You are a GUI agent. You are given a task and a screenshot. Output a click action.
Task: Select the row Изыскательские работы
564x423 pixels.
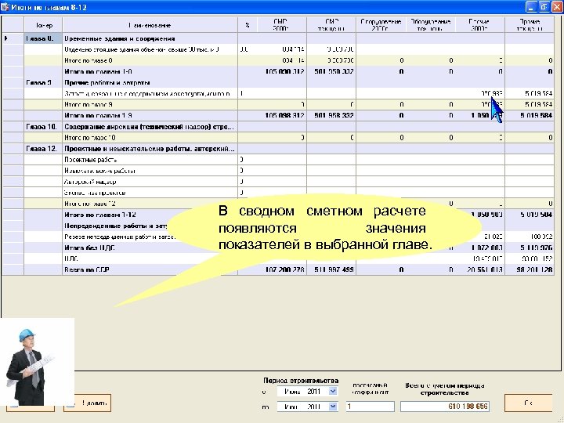[277, 171]
